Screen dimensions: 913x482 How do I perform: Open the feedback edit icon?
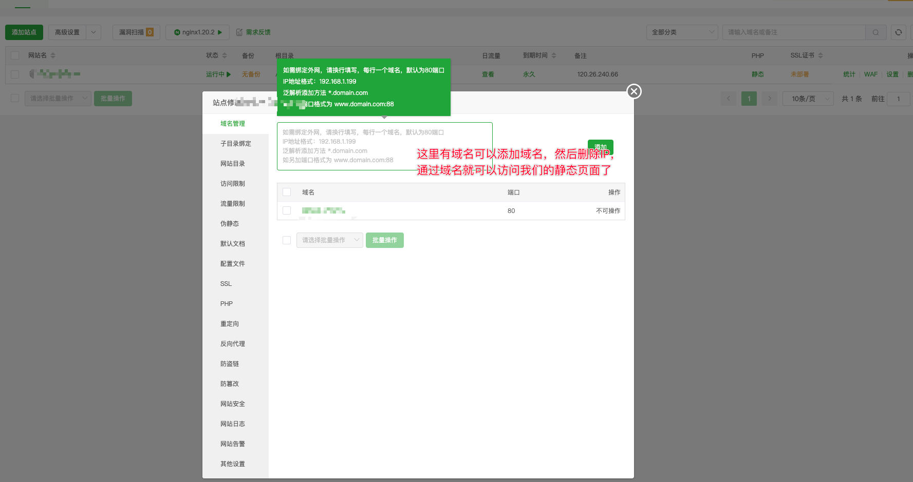[x=239, y=32]
